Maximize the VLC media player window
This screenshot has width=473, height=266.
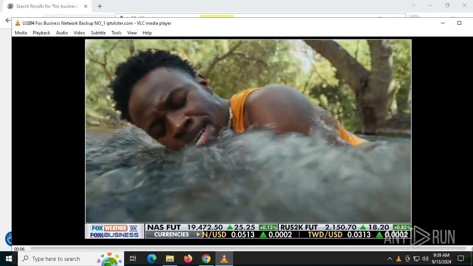click(459, 23)
